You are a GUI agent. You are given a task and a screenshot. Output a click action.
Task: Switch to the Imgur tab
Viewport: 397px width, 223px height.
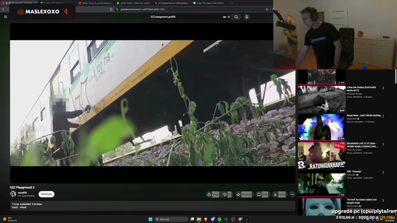click(209, 3)
